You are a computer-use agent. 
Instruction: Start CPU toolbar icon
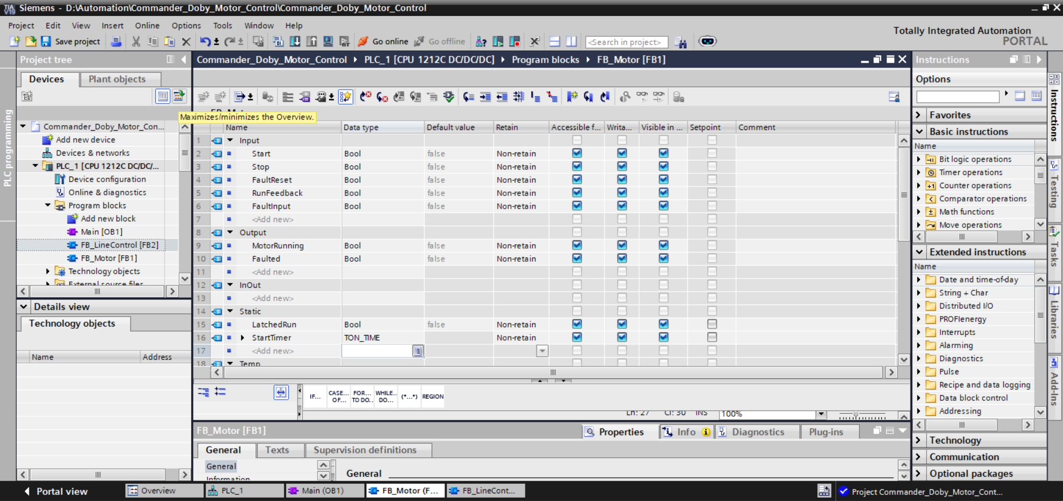pyautogui.click(x=498, y=42)
